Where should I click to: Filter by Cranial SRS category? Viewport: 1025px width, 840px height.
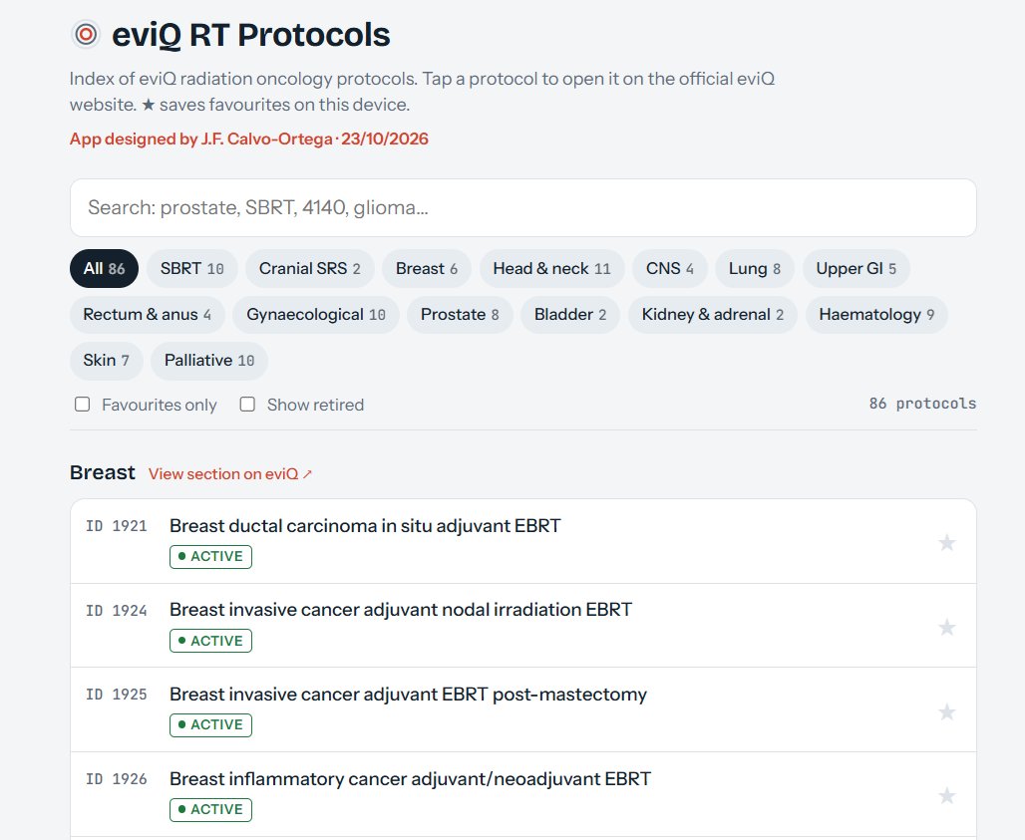click(310, 268)
